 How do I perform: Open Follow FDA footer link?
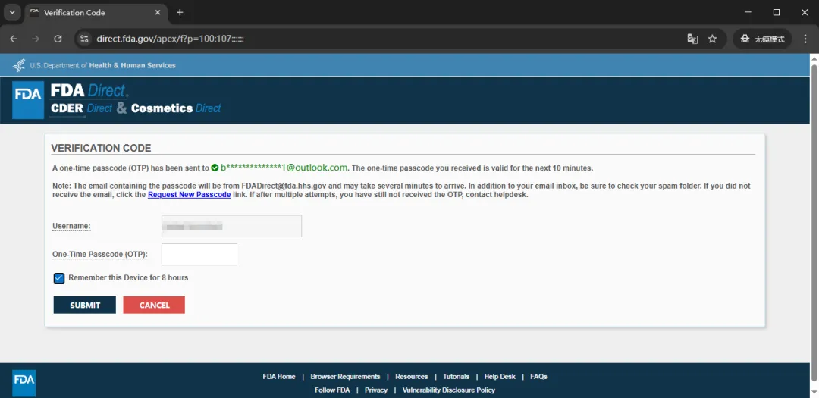[x=332, y=390]
